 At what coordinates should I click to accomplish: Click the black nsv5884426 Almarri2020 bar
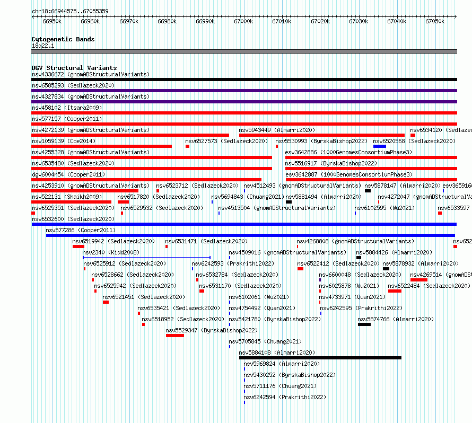pyautogui.click(x=359, y=258)
